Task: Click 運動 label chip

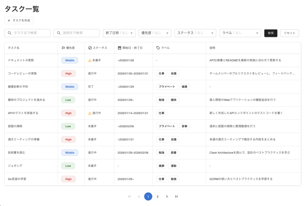Action: click(x=174, y=166)
